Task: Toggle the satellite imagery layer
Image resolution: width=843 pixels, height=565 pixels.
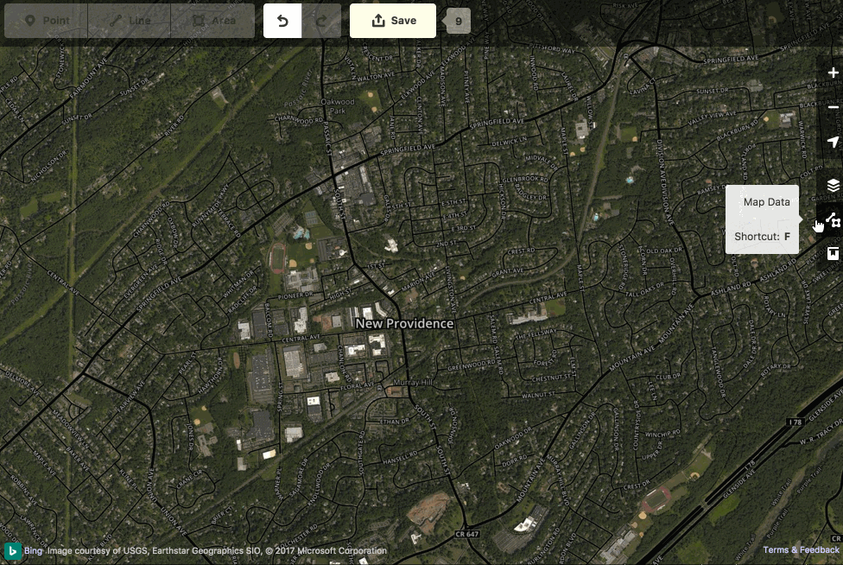Action: 833,185
